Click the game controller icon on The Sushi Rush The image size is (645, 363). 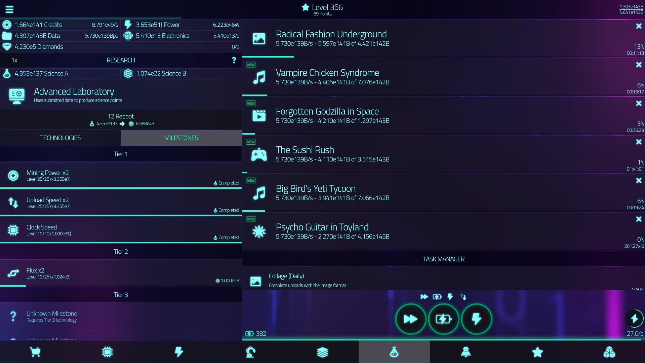coord(259,154)
